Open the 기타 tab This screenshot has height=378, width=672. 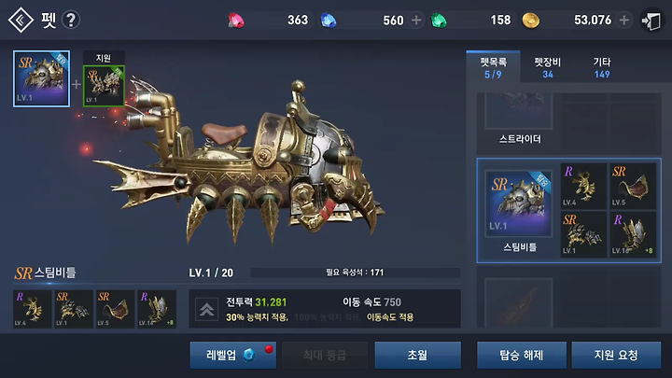[x=602, y=67]
